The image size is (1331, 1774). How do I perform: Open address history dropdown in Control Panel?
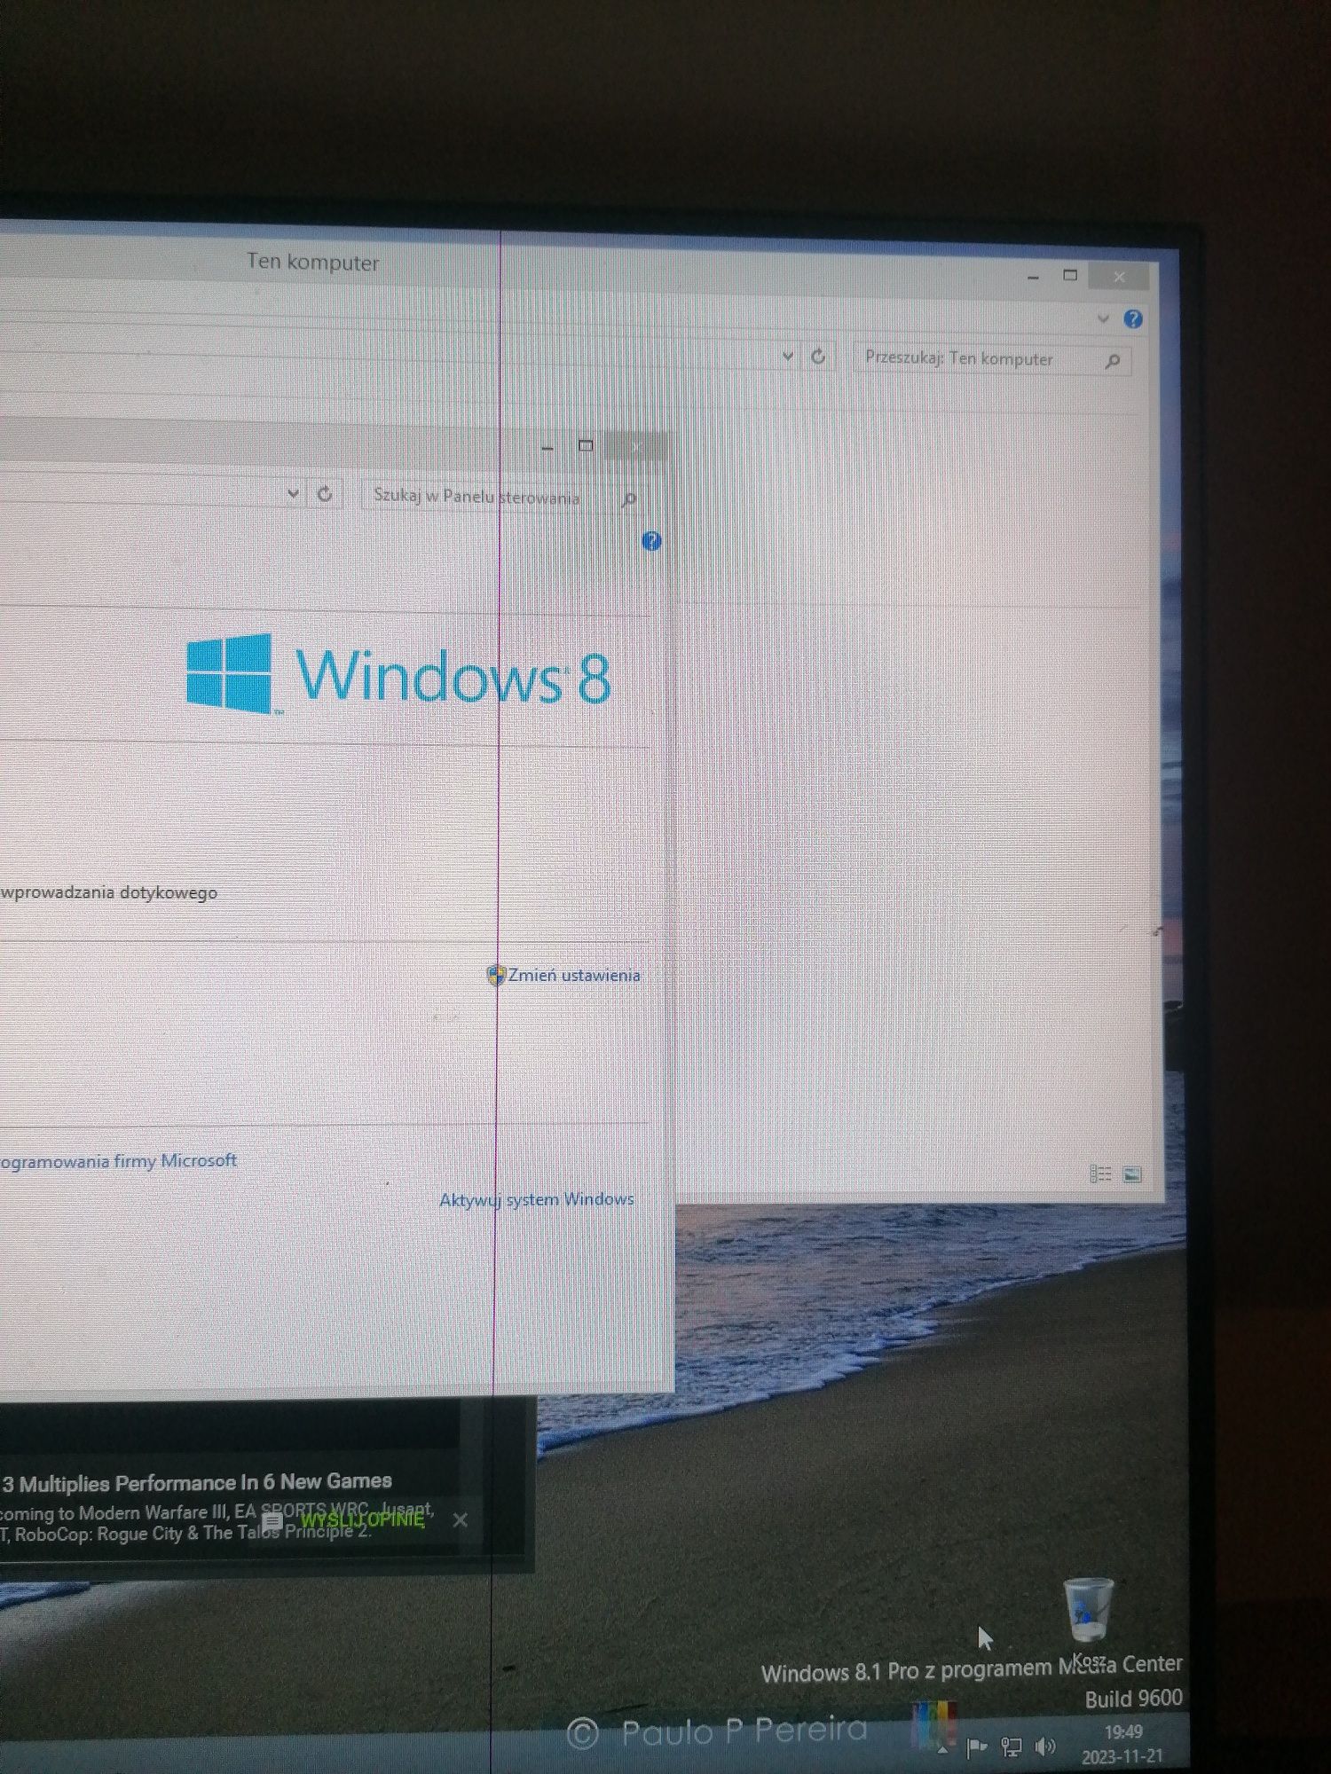[293, 494]
